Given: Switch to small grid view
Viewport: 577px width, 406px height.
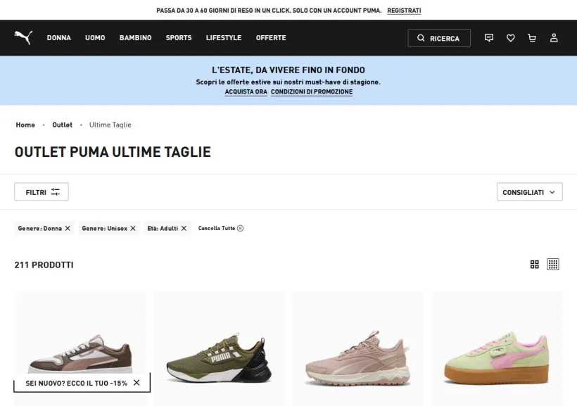Looking at the screenshot, I should coord(553,265).
